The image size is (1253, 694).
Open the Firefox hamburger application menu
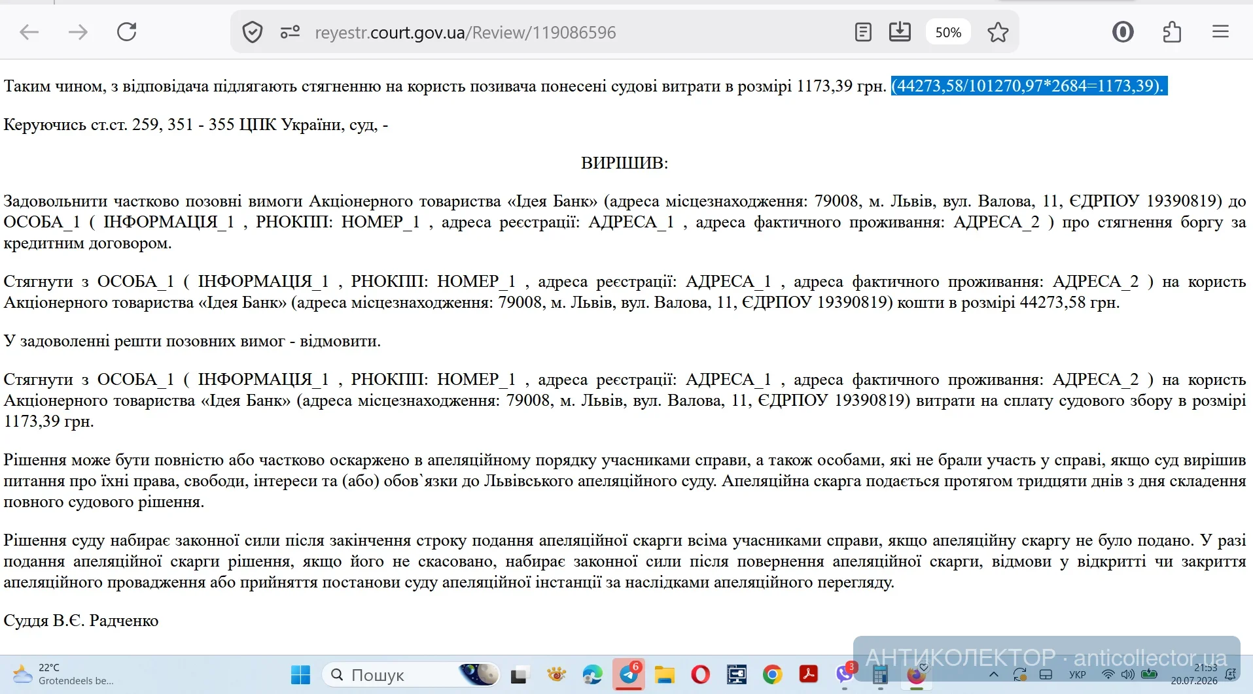pos(1220,32)
